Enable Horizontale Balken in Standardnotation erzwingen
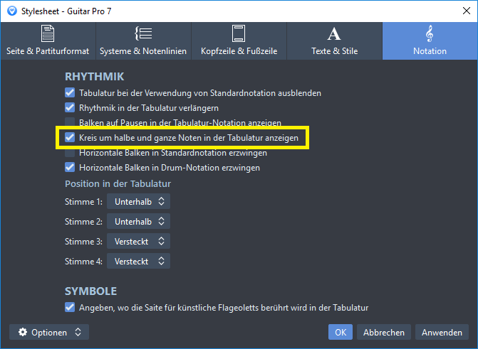Screen dimensions: 478x349 click(70, 152)
